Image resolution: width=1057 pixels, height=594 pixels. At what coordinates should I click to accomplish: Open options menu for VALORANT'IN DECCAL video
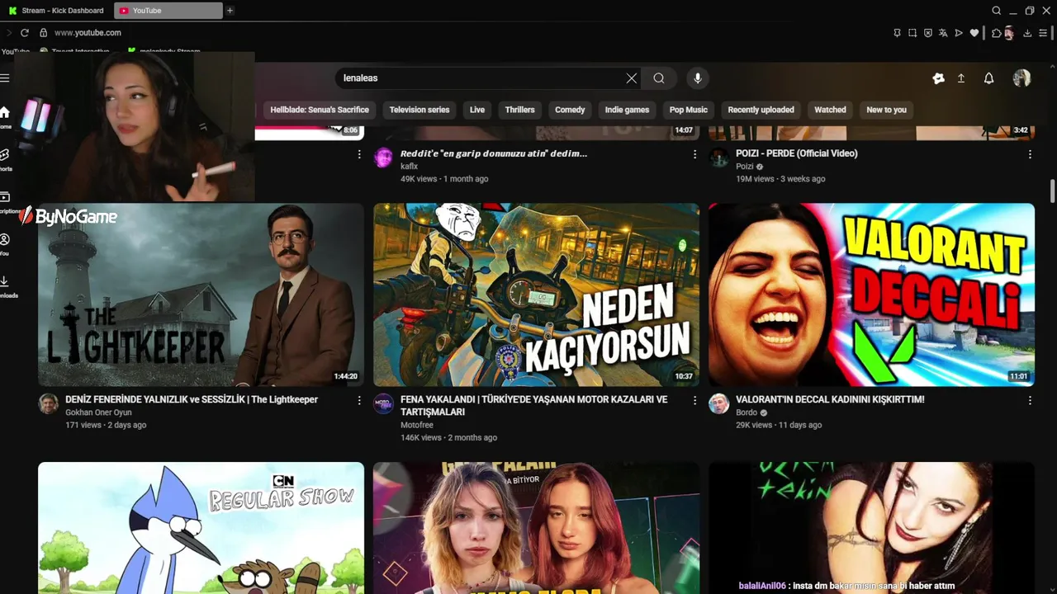point(1030,400)
